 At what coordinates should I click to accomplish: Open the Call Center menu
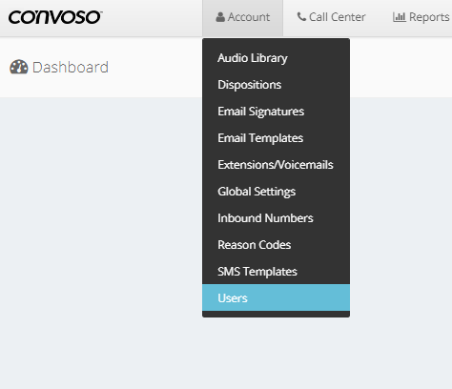click(331, 18)
